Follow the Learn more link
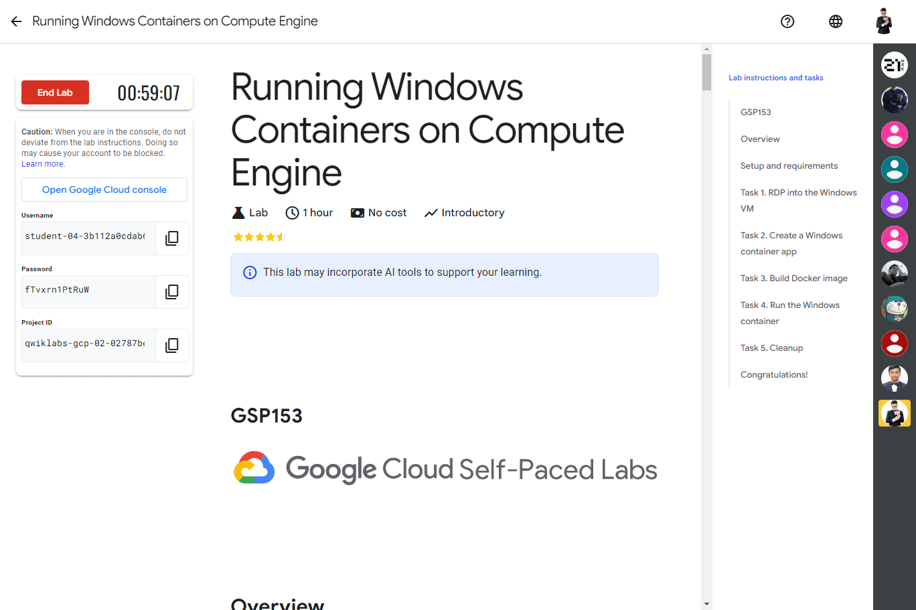916x610 pixels. click(43, 164)
